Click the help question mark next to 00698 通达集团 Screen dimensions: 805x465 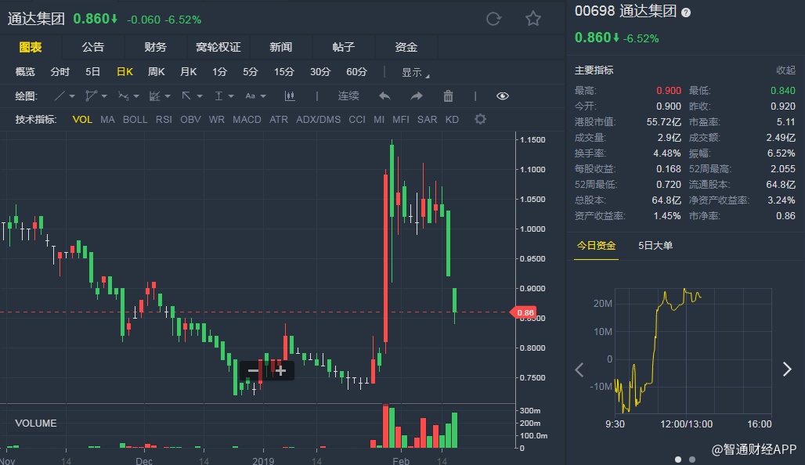686,13
